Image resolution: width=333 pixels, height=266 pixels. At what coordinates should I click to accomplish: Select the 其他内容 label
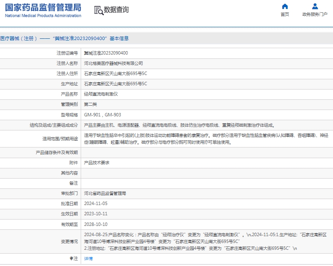pyautogui.click(x=70, y=173)
